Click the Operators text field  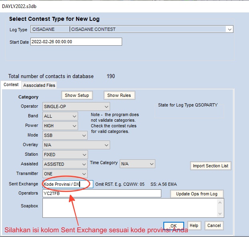tap(102, 193)
